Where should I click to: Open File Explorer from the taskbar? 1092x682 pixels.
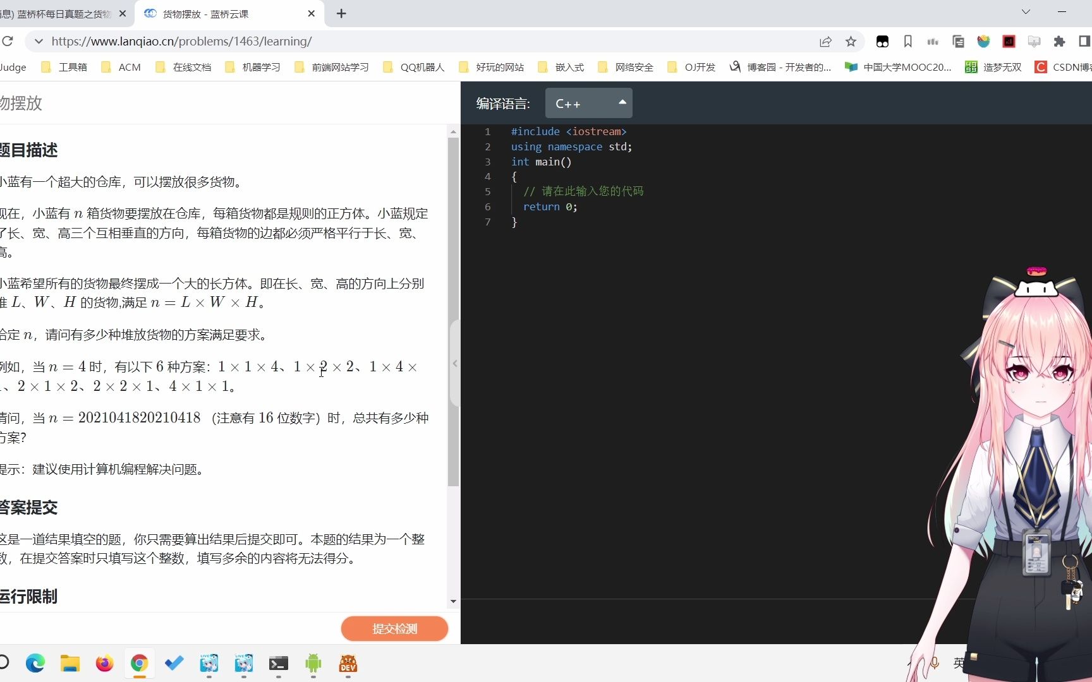pyautogui.click(x=70, y=663)
